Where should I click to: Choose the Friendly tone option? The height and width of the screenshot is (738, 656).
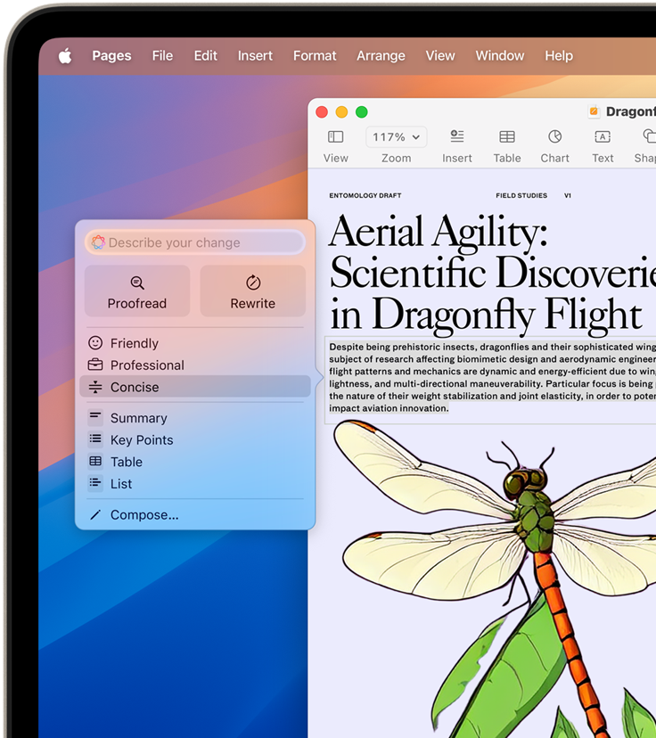[134, 343]
